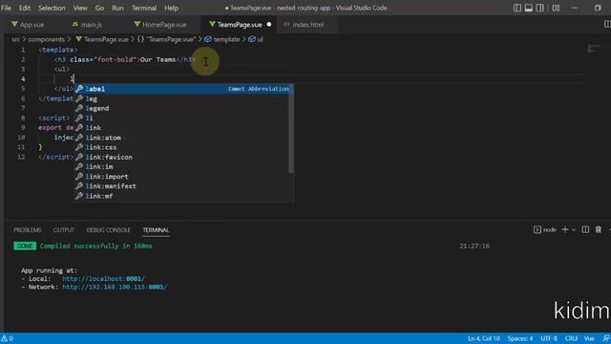Select the link:favicon suggestion
Screen dimensions: 611x344
(x=181, y=157)
